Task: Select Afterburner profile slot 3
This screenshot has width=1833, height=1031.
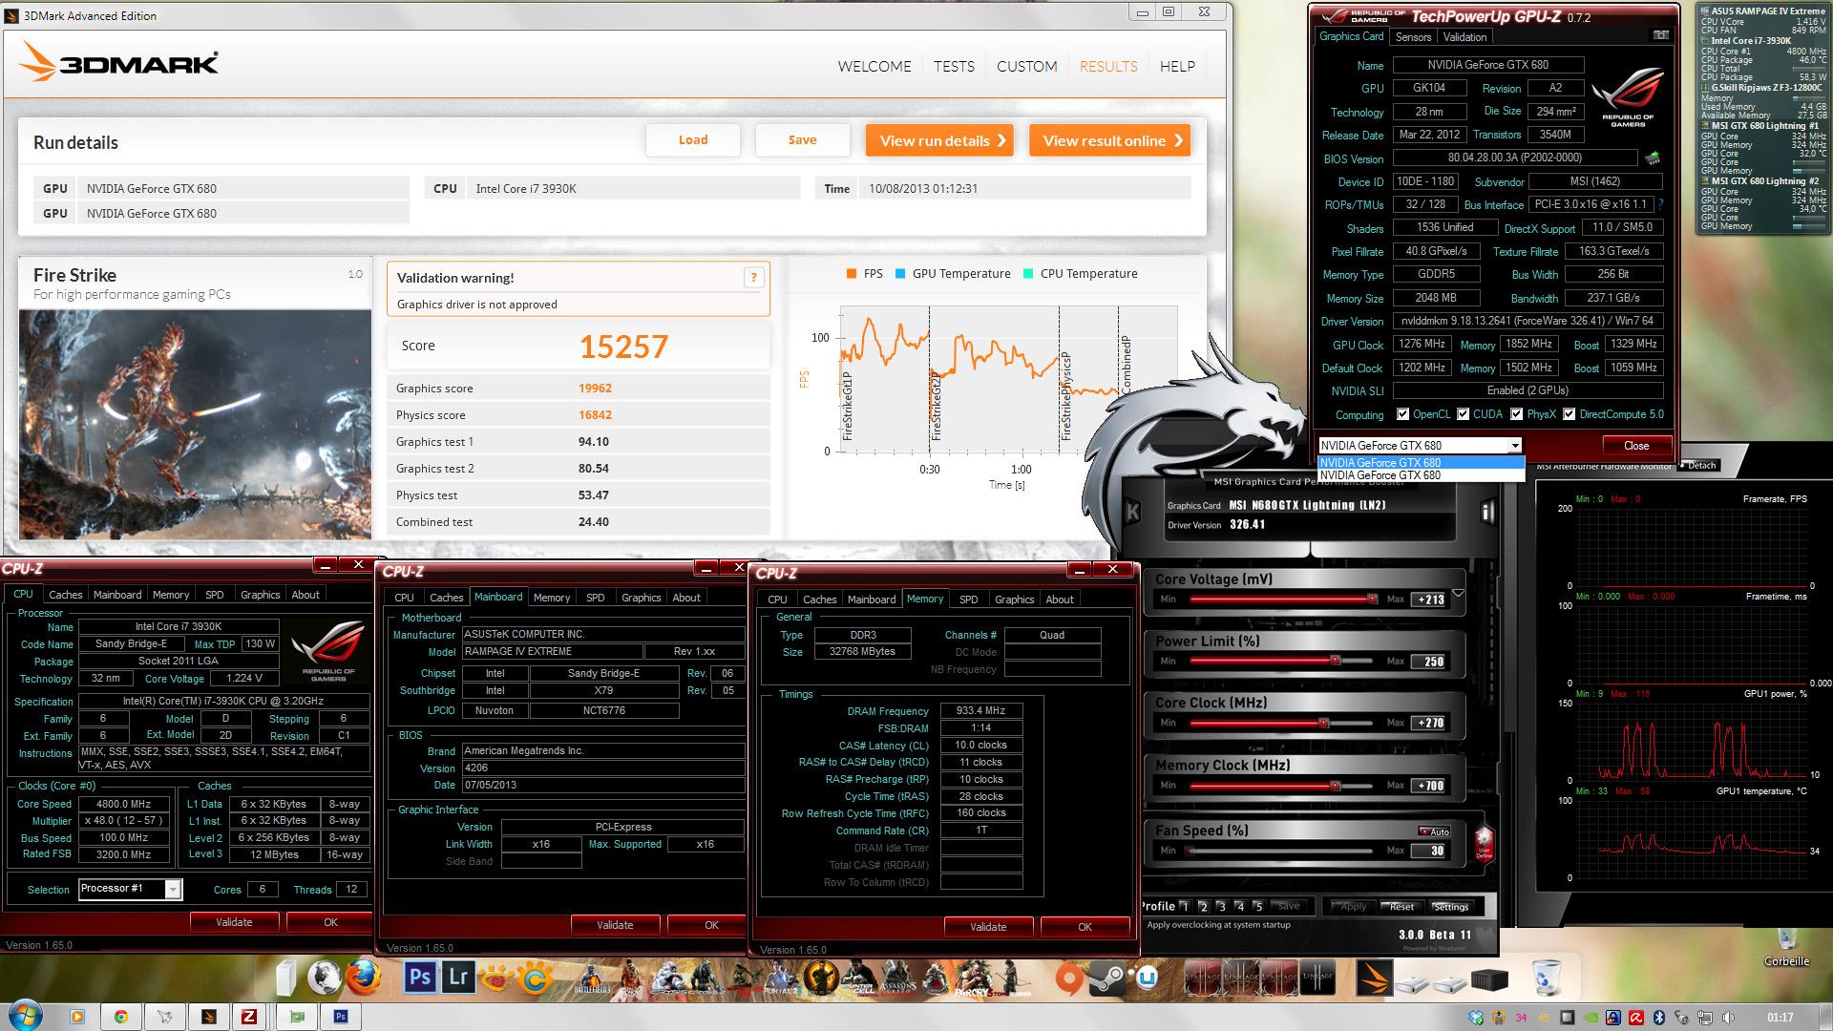Action: pos(1221,907)
